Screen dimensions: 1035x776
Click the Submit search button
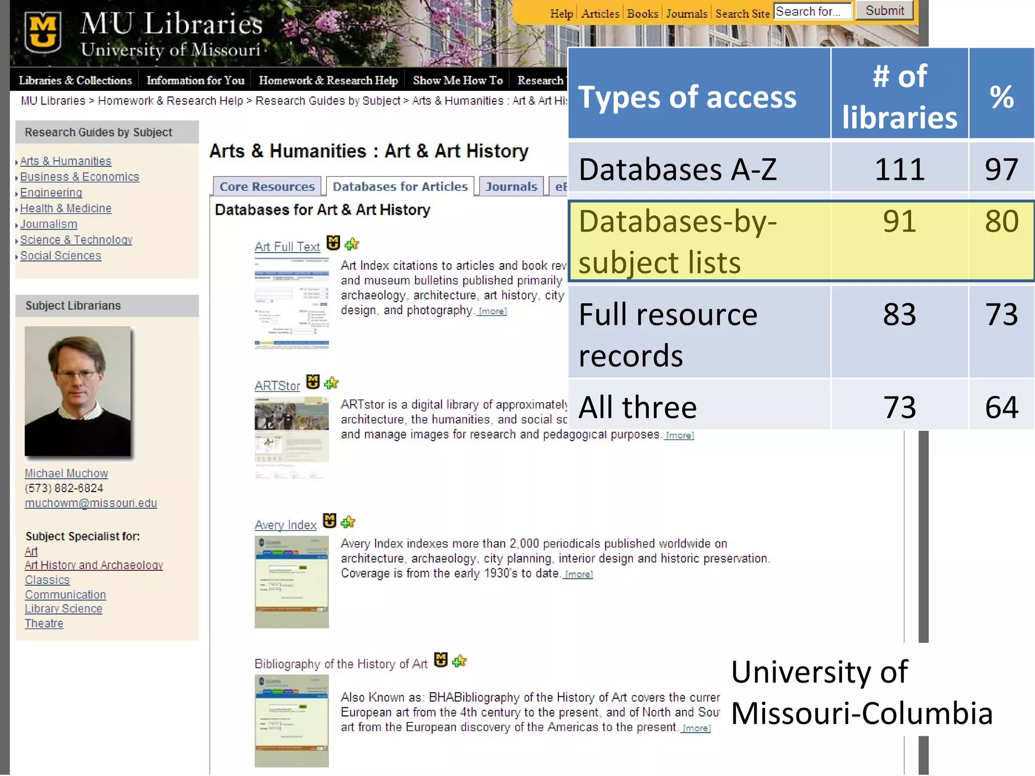(884, 11)
